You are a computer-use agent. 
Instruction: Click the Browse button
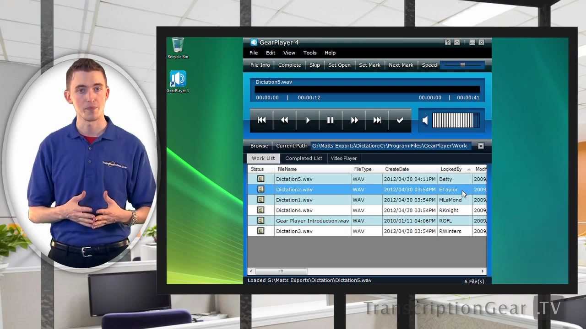259,146
